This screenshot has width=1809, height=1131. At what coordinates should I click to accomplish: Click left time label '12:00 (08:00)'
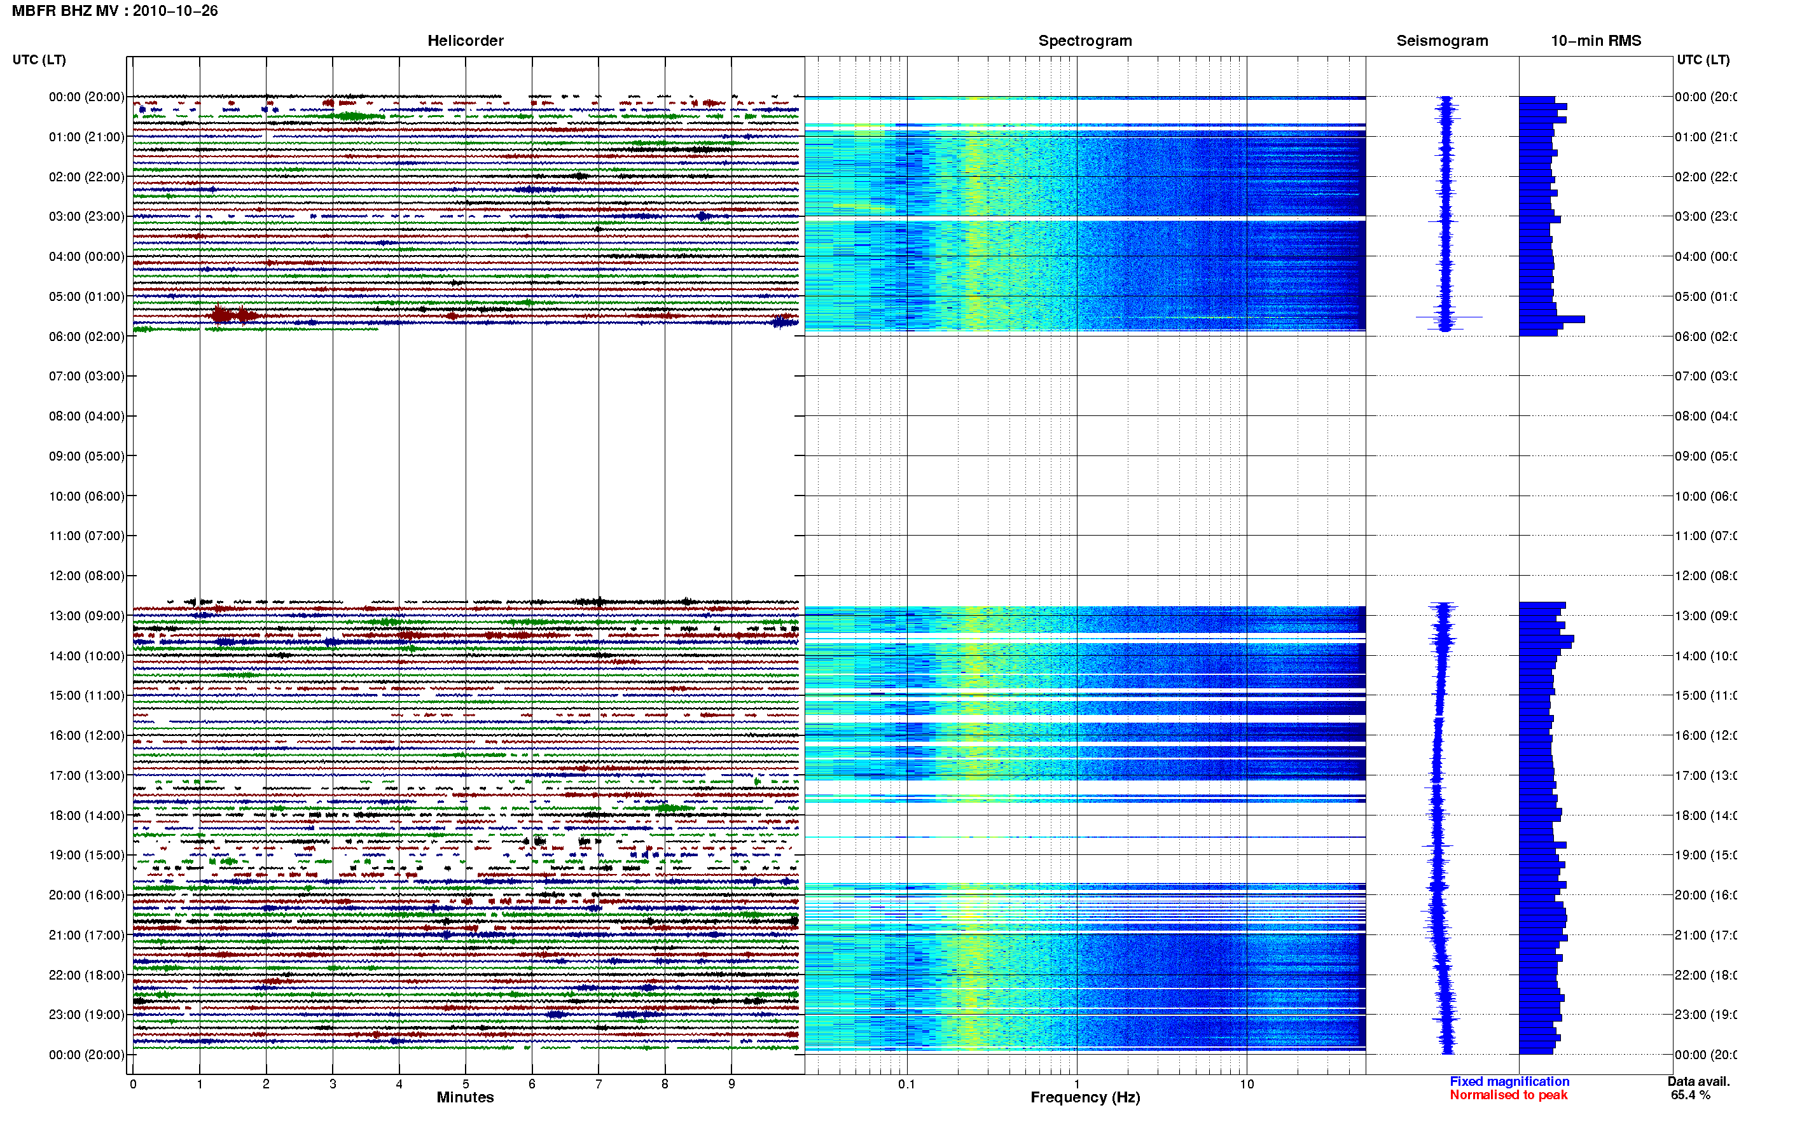tap(87, 576)
